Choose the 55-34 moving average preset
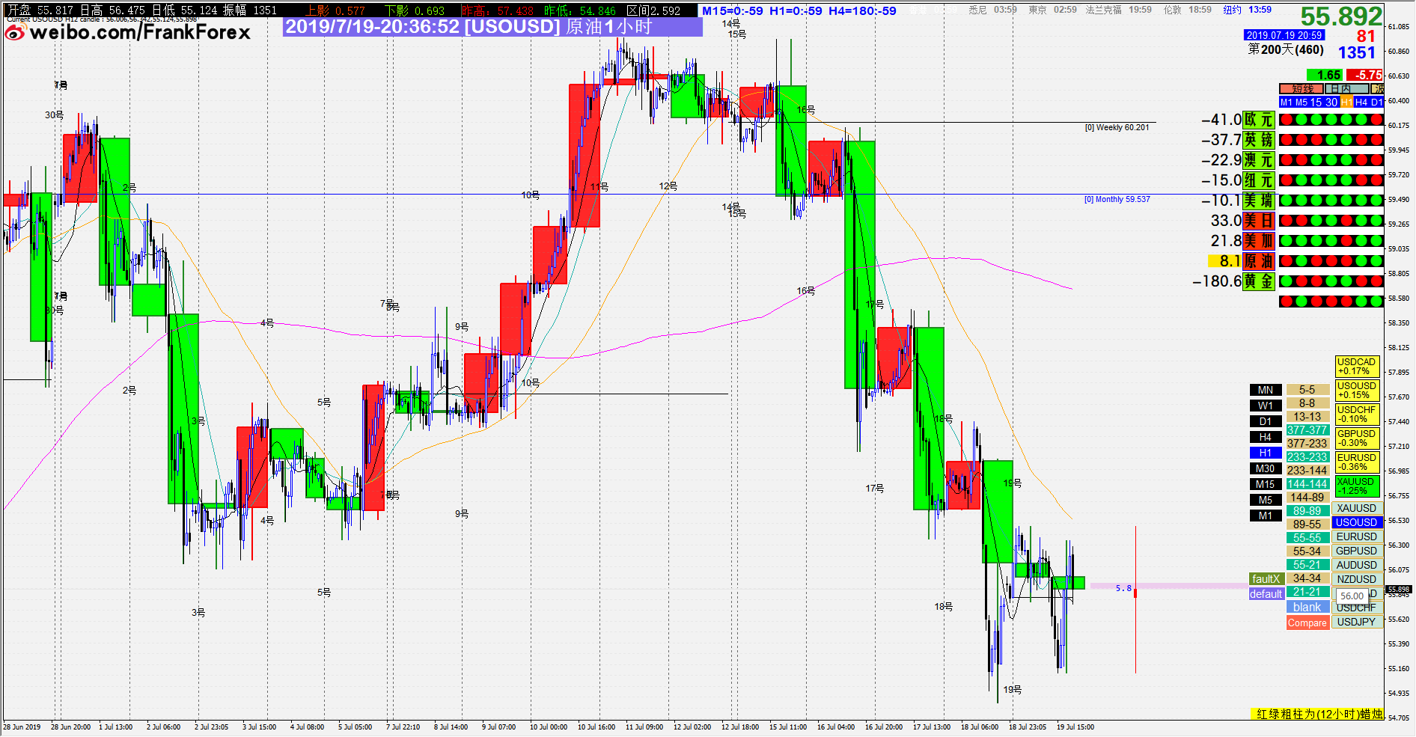Viewport: 1416px width, 737px height. 1307,551
